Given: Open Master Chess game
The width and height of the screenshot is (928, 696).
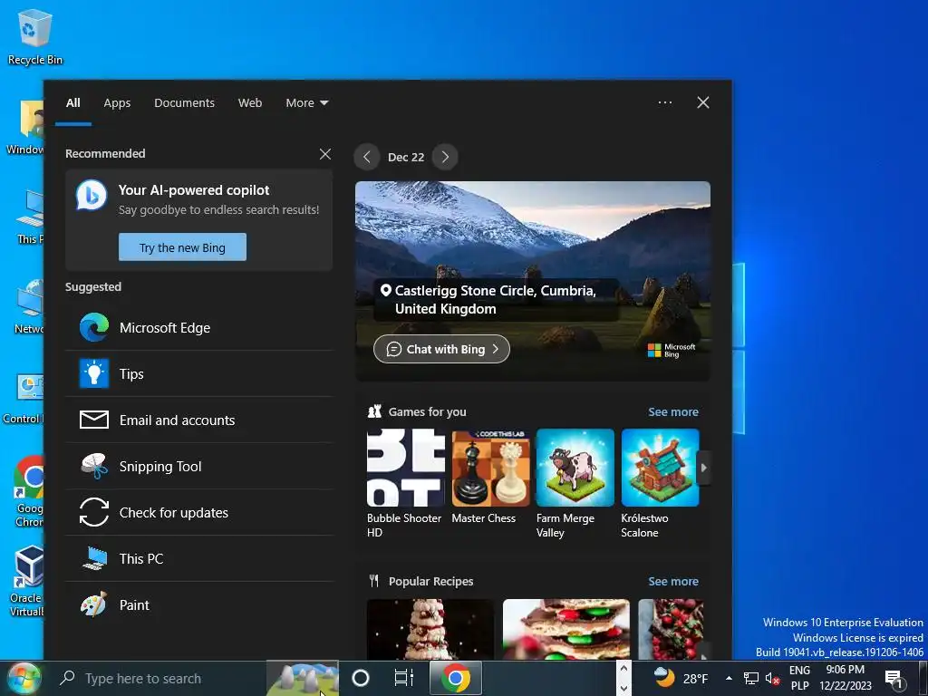Looking at the screenshot, I should click(490, 477).
